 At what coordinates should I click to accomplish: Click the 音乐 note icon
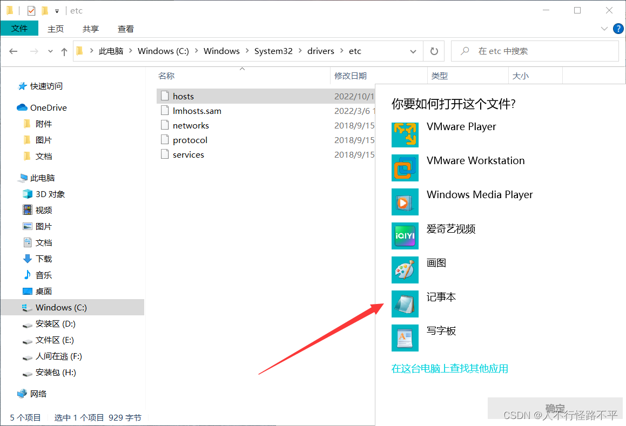(x=28, y=275)
